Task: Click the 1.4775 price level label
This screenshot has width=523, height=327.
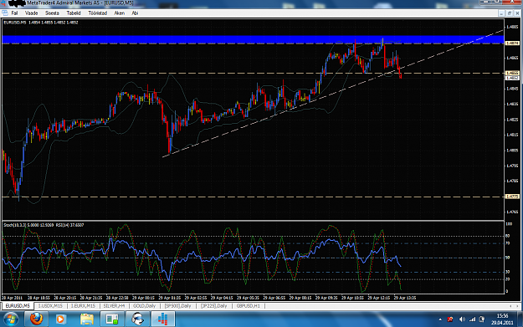Action: coord(513,197)
